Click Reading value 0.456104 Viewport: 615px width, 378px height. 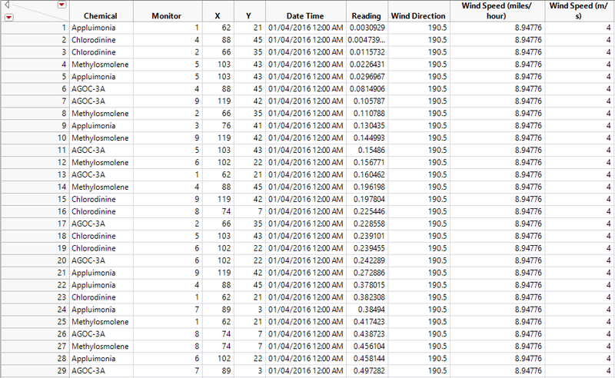tap(369, 346)
